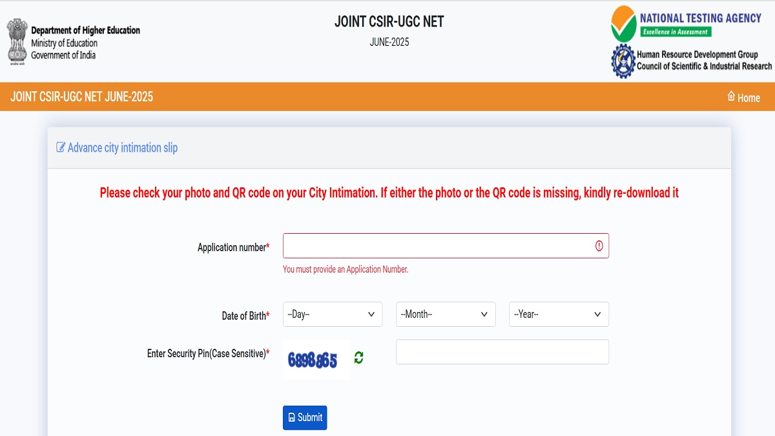The width and height of the screenshot is (775, 436).
Task: Refresh the security pin captcha
Action: pyautogui.click(x=360, y=358)
